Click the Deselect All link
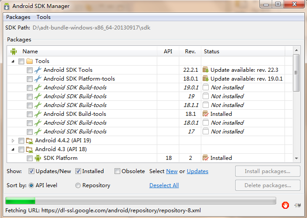Image resolution: width=307 pixels, height=218 pixels. coord(164,185)
